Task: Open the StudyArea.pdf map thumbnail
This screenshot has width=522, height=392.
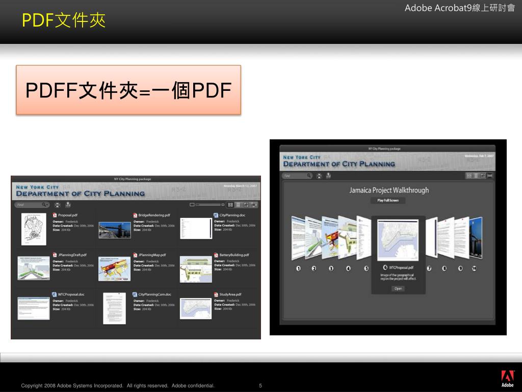Action: click(x=196, y=309)
